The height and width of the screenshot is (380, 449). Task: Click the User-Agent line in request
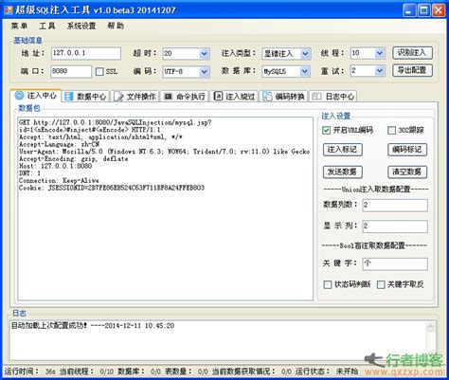pyautogui.click(x=164, y=152)
